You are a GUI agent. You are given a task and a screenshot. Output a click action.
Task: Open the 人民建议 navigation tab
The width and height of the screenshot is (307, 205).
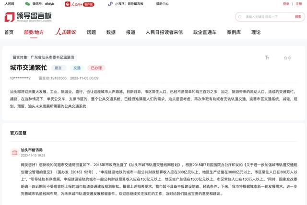tap(65, 32)
